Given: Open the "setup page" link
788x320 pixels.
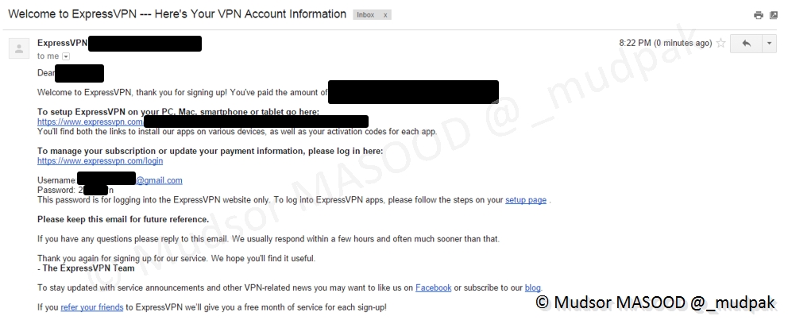Looking at the screenshot, I should click(x=525, y=200).
